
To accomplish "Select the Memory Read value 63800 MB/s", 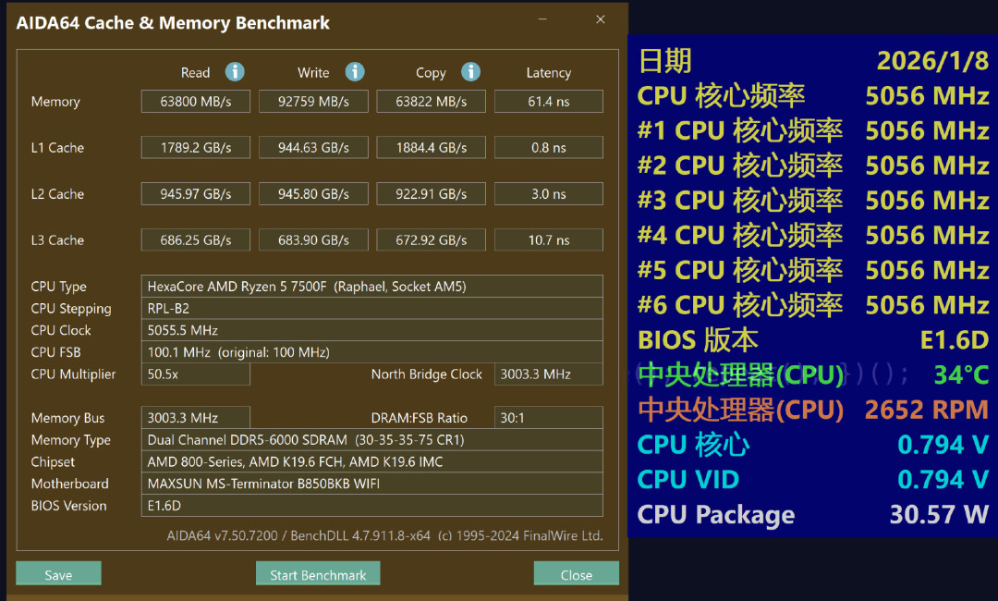I will click(x=195, y=101).
